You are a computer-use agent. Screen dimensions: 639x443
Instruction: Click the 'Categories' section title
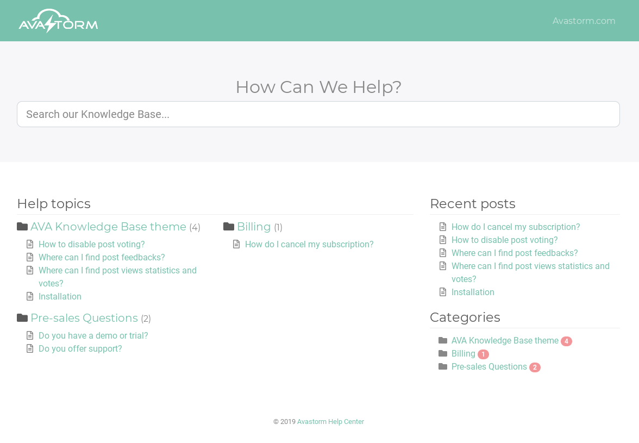point(465,317)
